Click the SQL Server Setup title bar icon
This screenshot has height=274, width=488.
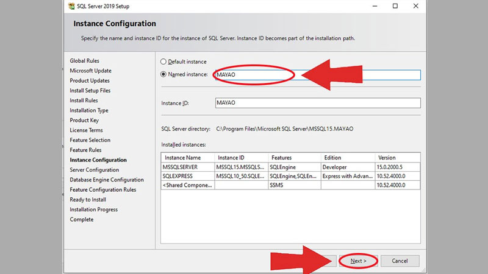[71, 6]
